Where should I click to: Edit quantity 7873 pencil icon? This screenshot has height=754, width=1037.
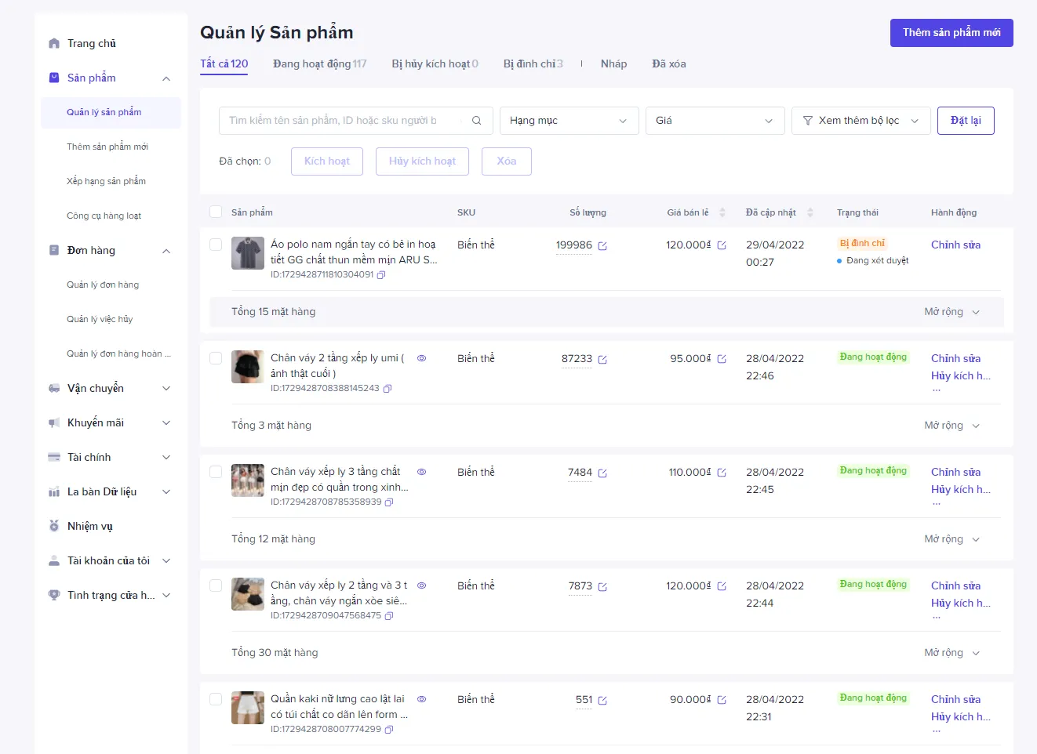click(x=602, y=587)
